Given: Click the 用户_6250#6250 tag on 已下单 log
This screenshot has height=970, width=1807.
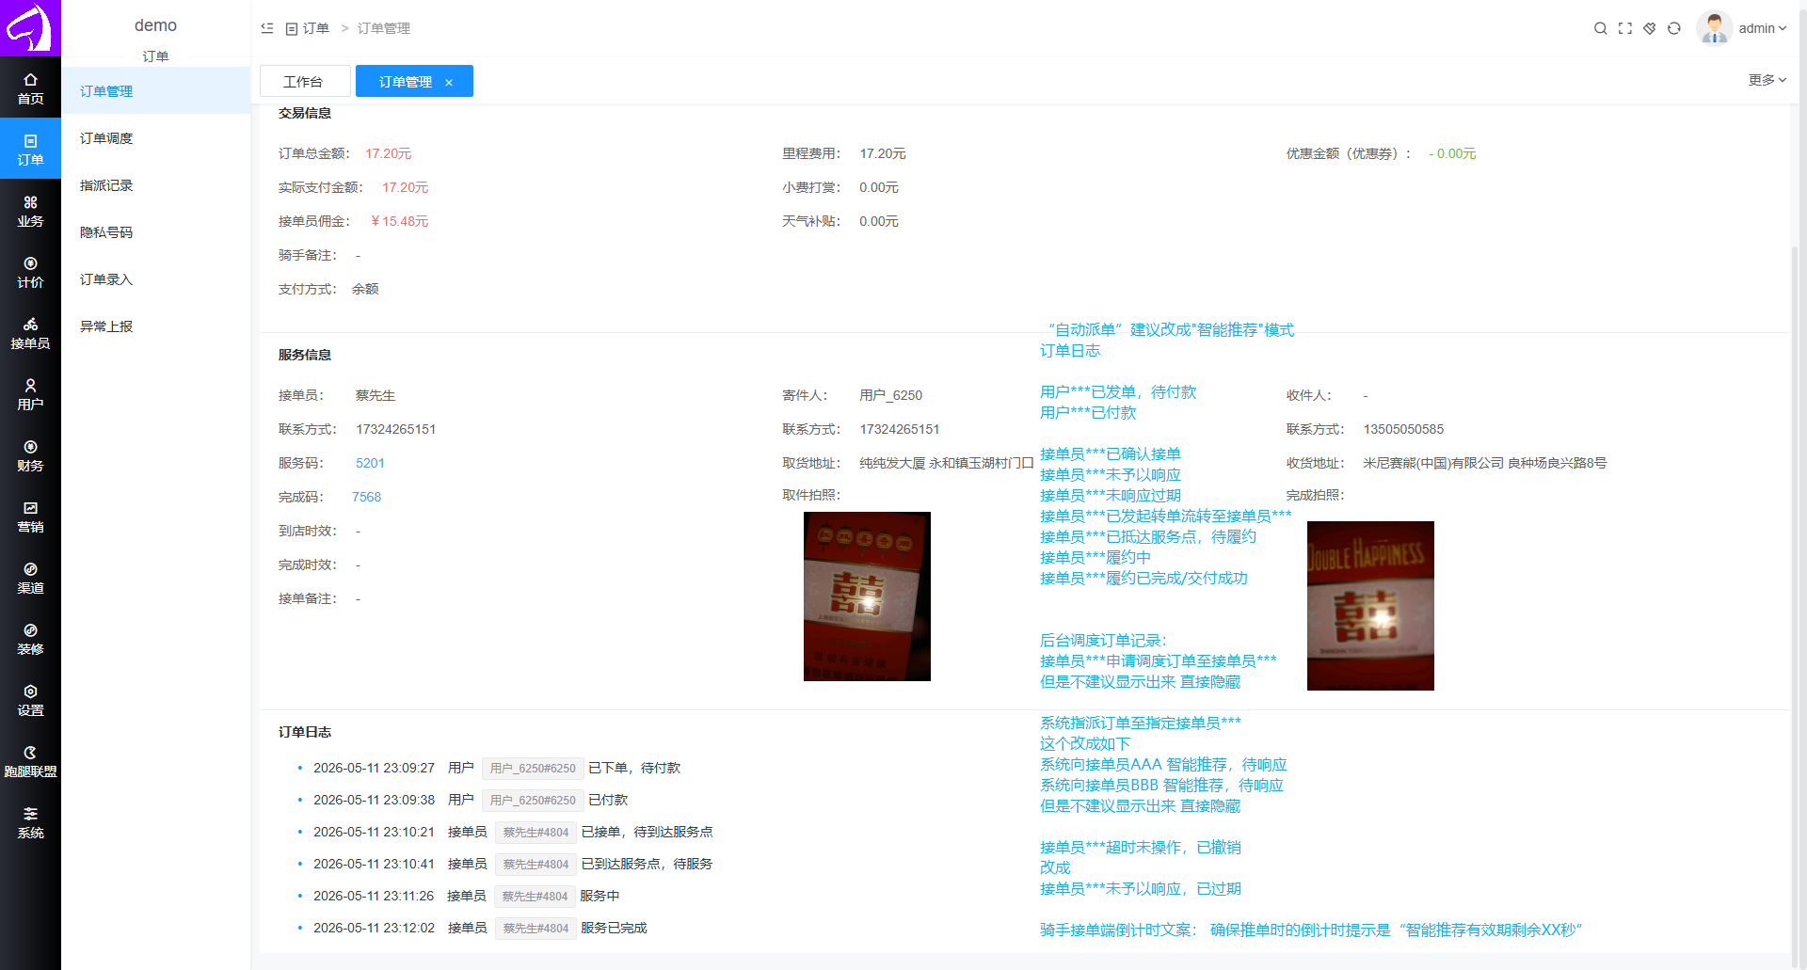Looking at the screenshot, I should coord(533,768).
